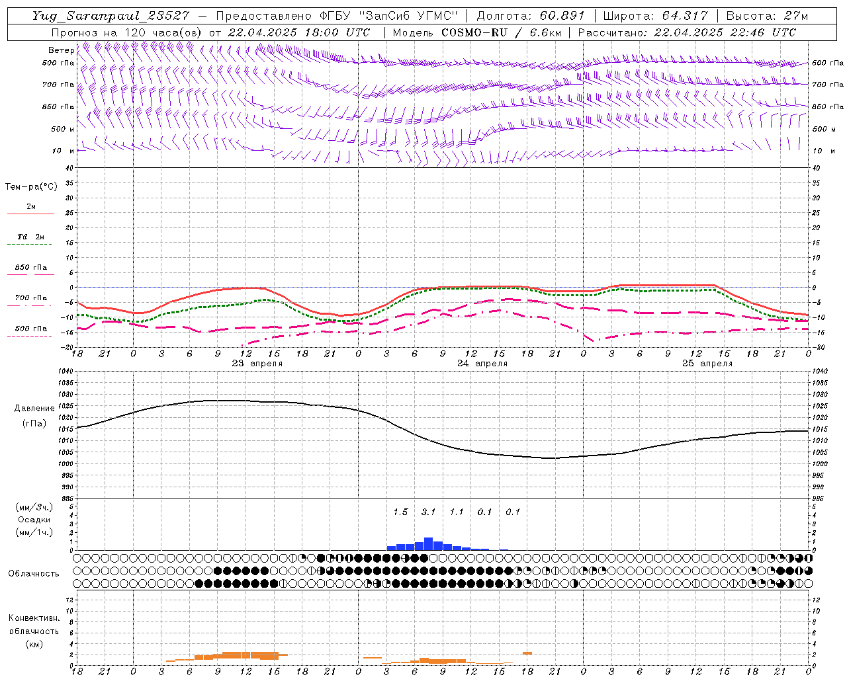
Task: Select the Давление pressure label
Action: pyautogui.click(x=34, y=409)
